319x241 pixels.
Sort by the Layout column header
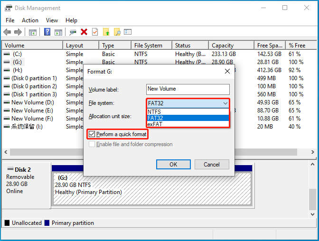tap(81, 46)
